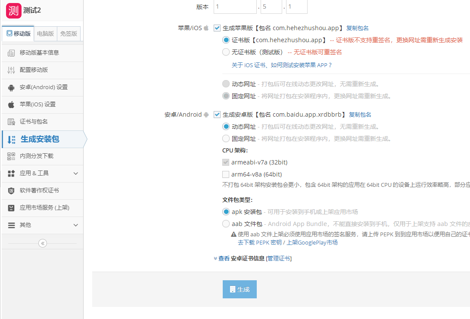Screen dimensions: 470x319
Task: Switch to the 电脑版 tab
Action: coord(45,33)
